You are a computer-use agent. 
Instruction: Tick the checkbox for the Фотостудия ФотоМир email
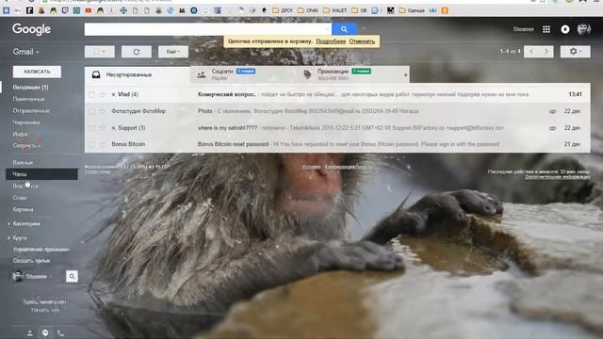(92, 111)
